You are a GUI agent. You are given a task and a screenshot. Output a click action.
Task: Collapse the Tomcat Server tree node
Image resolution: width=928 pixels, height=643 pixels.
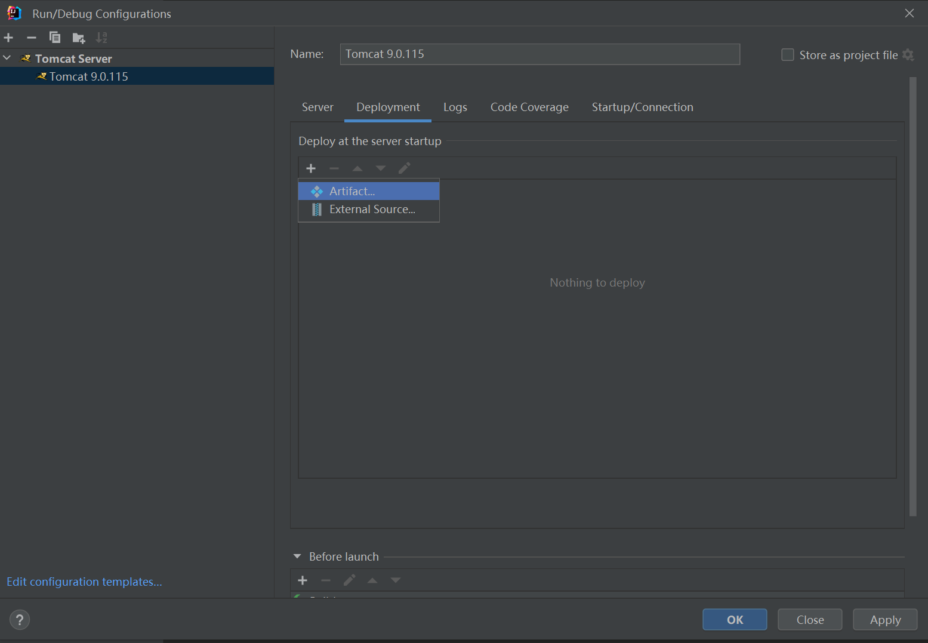(7, 58)
